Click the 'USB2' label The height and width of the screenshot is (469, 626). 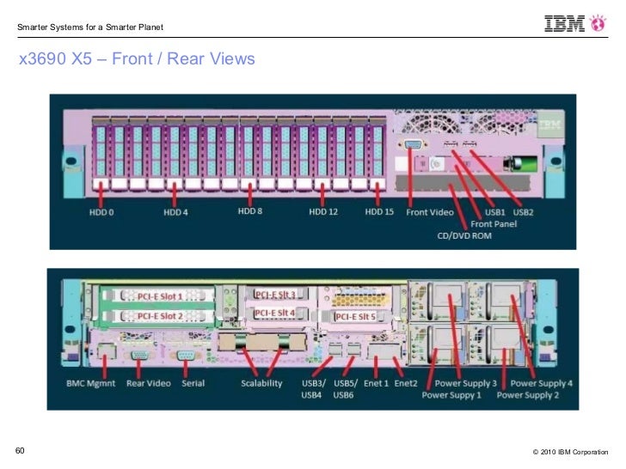coord(524,212)
